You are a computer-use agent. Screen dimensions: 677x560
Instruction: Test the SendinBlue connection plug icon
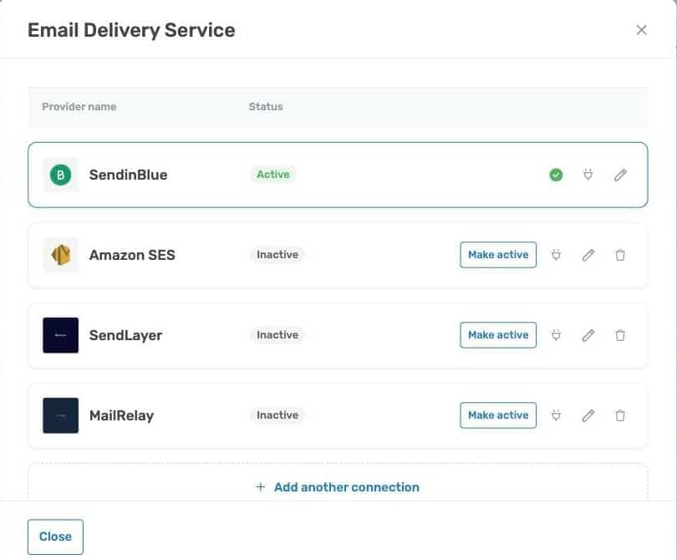pyautogui.click(x=588, y=175)
